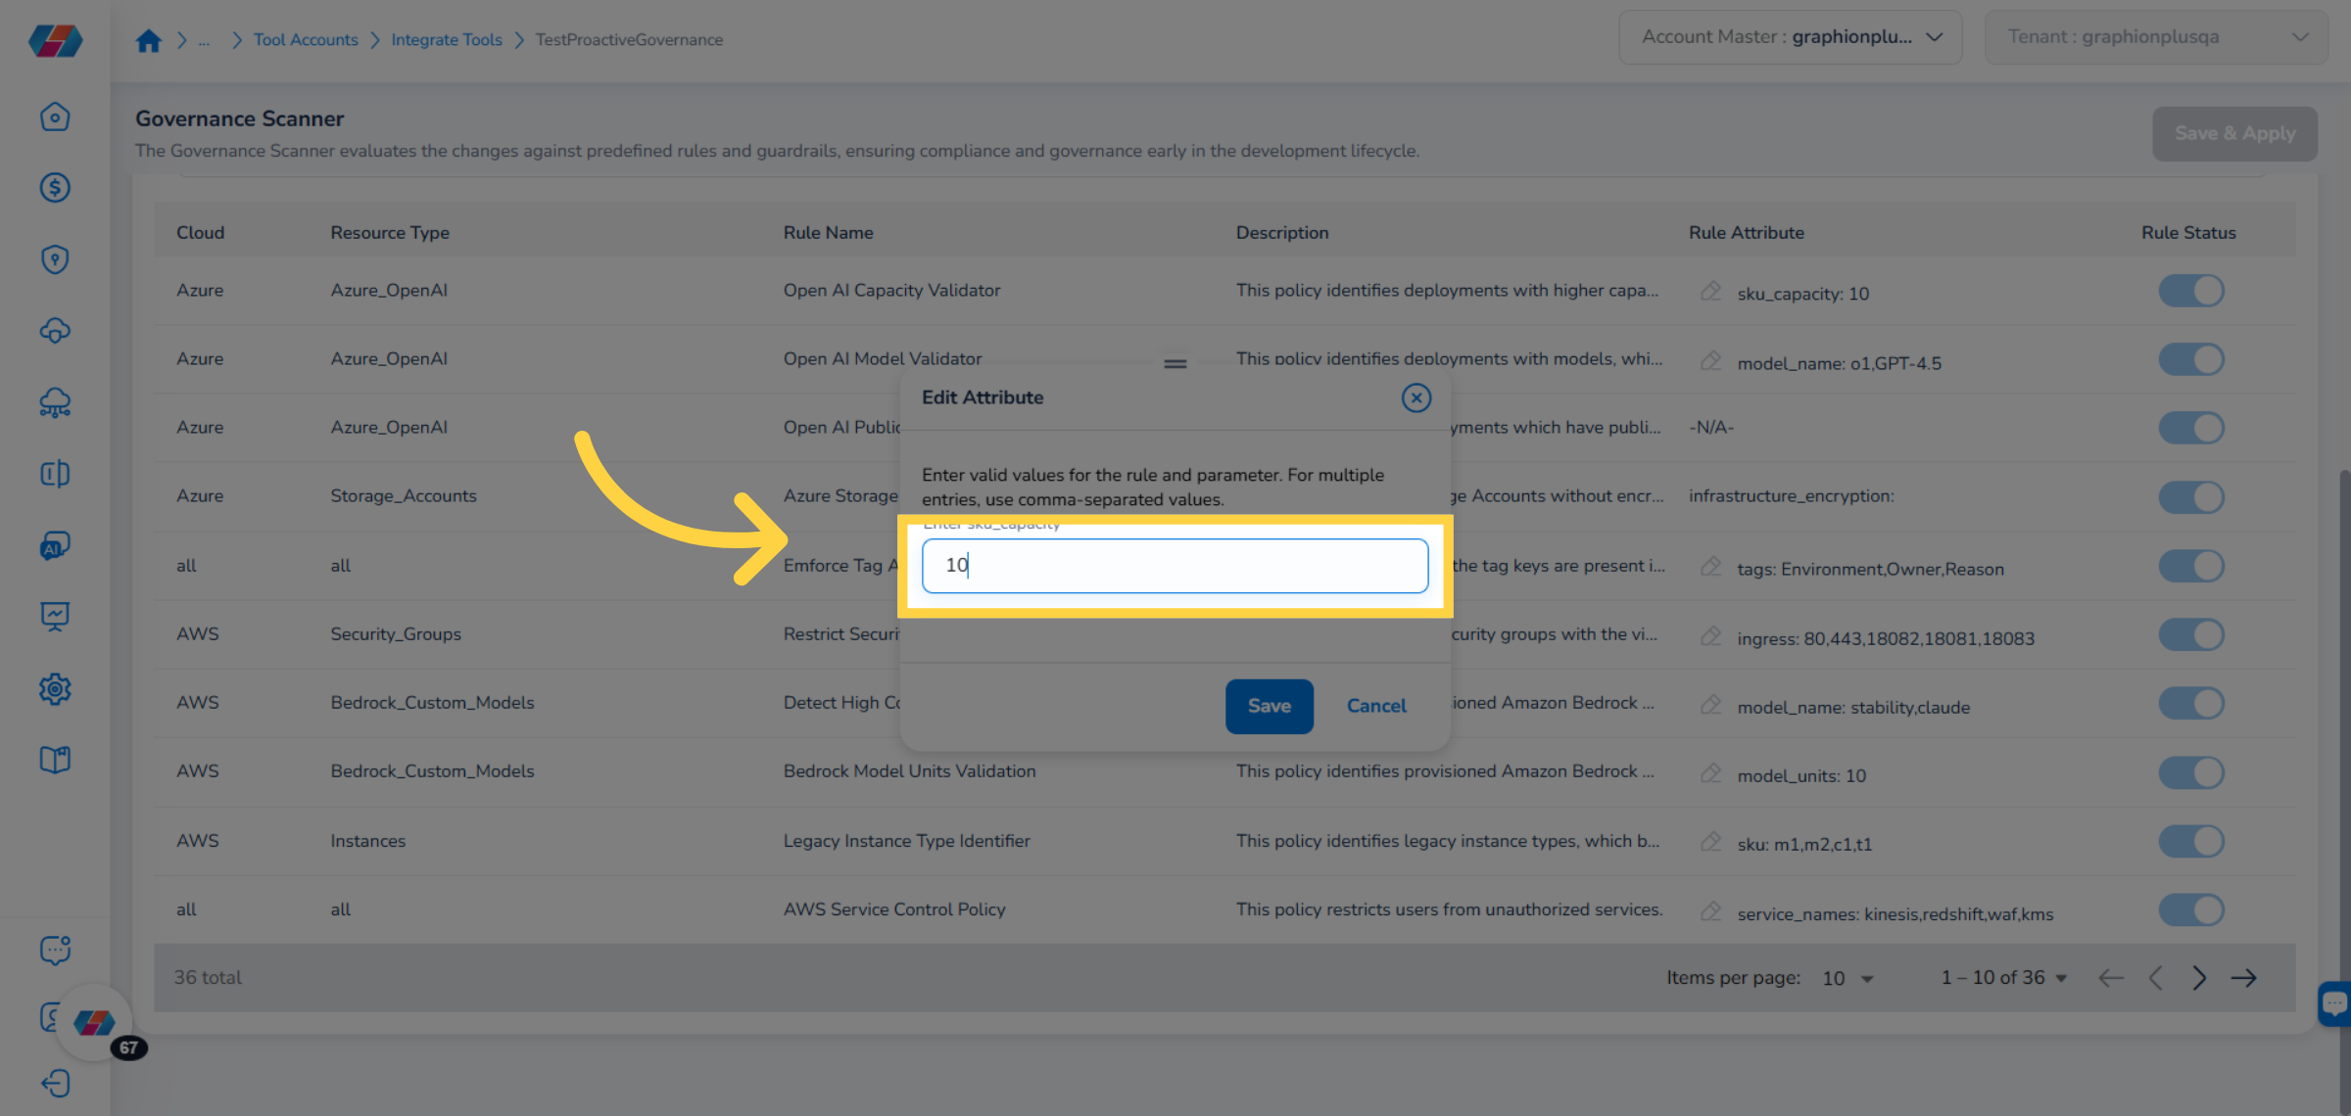Edit the model_name: o1,GPT-4.5 attribute pencil
Viewport: 2351px width, 1116px height.
point(1710,360)
